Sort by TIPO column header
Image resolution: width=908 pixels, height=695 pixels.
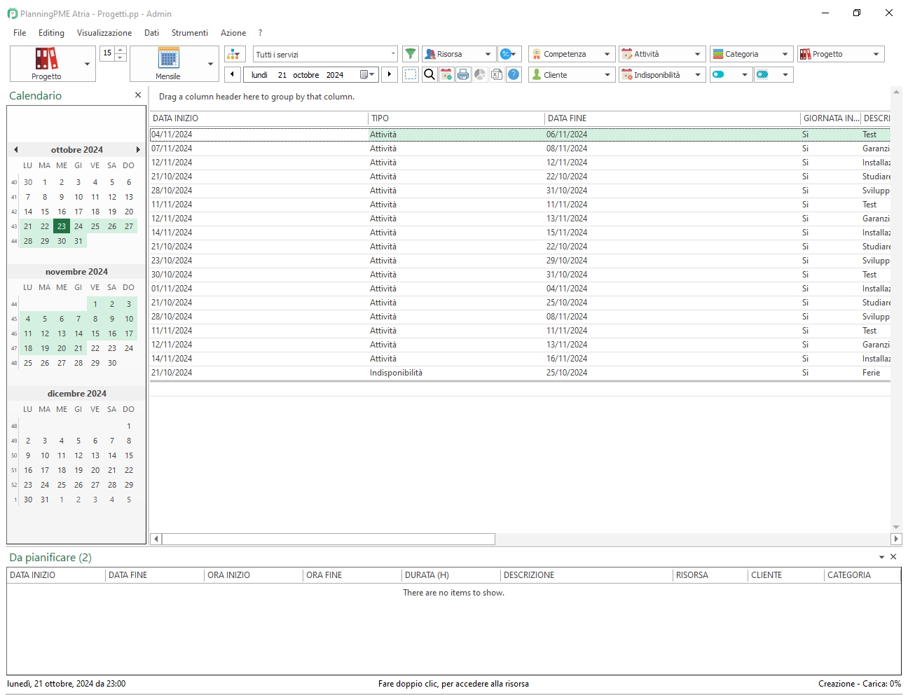click(x=457, y=118)
